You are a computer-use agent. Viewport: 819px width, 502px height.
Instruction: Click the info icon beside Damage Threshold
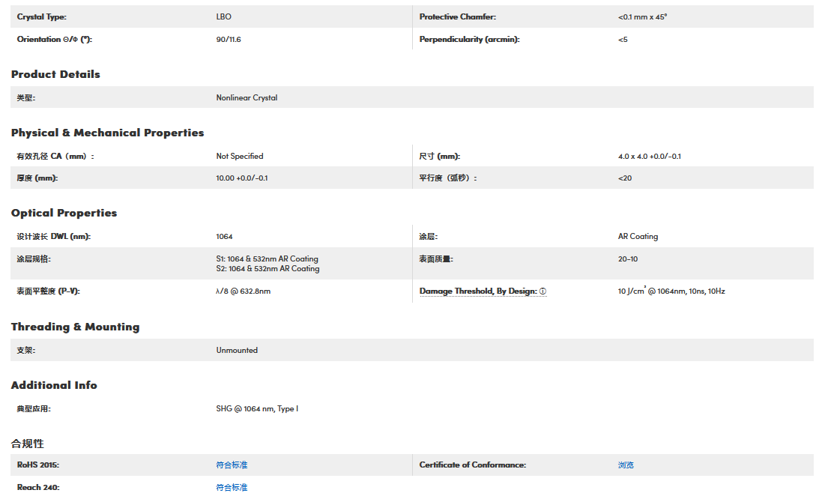click(x=543, y=291)
